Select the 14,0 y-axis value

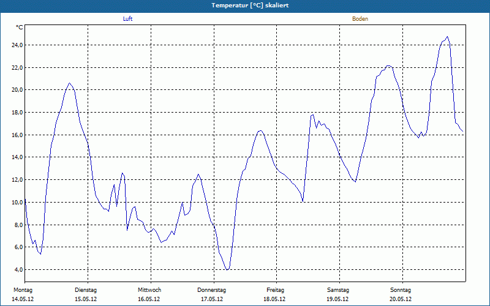tap(17, 157)
